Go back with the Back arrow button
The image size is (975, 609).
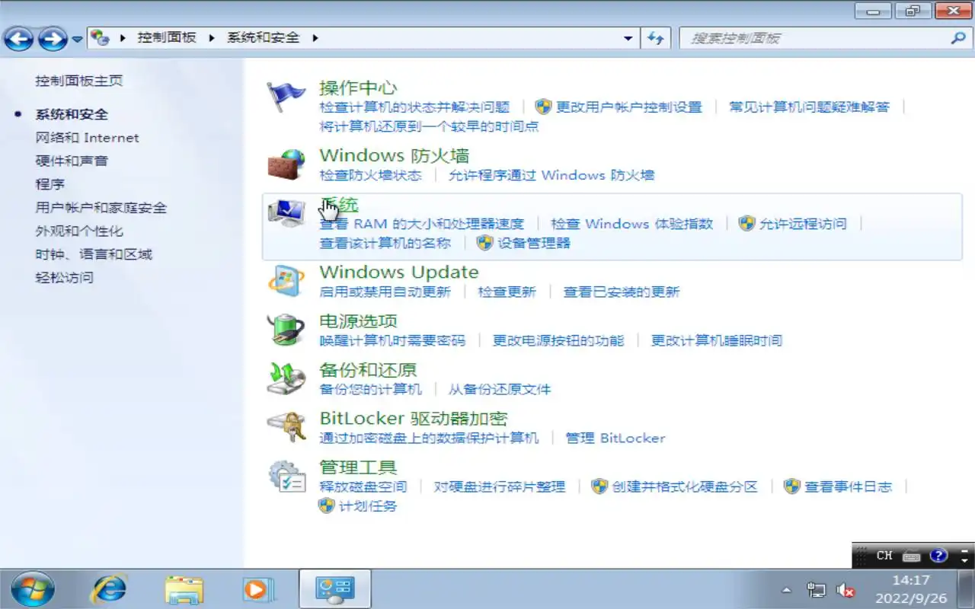coord(20,38)
